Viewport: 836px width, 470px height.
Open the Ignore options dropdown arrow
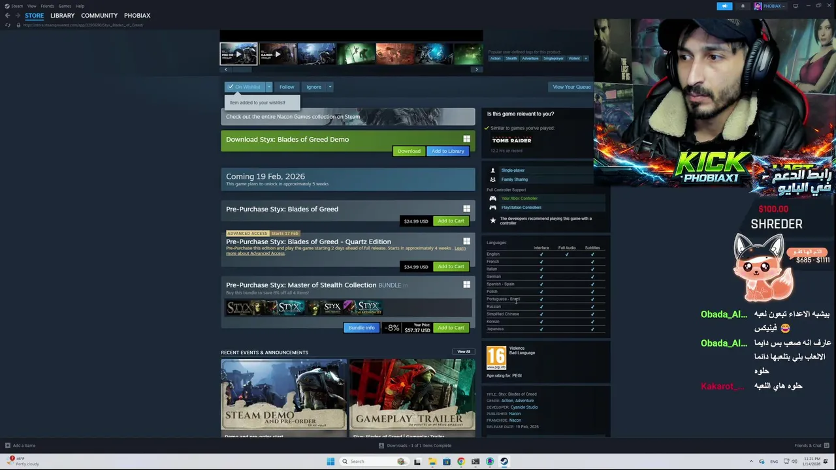pos(330,87)
